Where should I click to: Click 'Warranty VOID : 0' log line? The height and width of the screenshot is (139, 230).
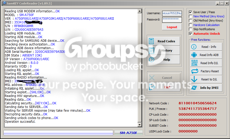18,66
